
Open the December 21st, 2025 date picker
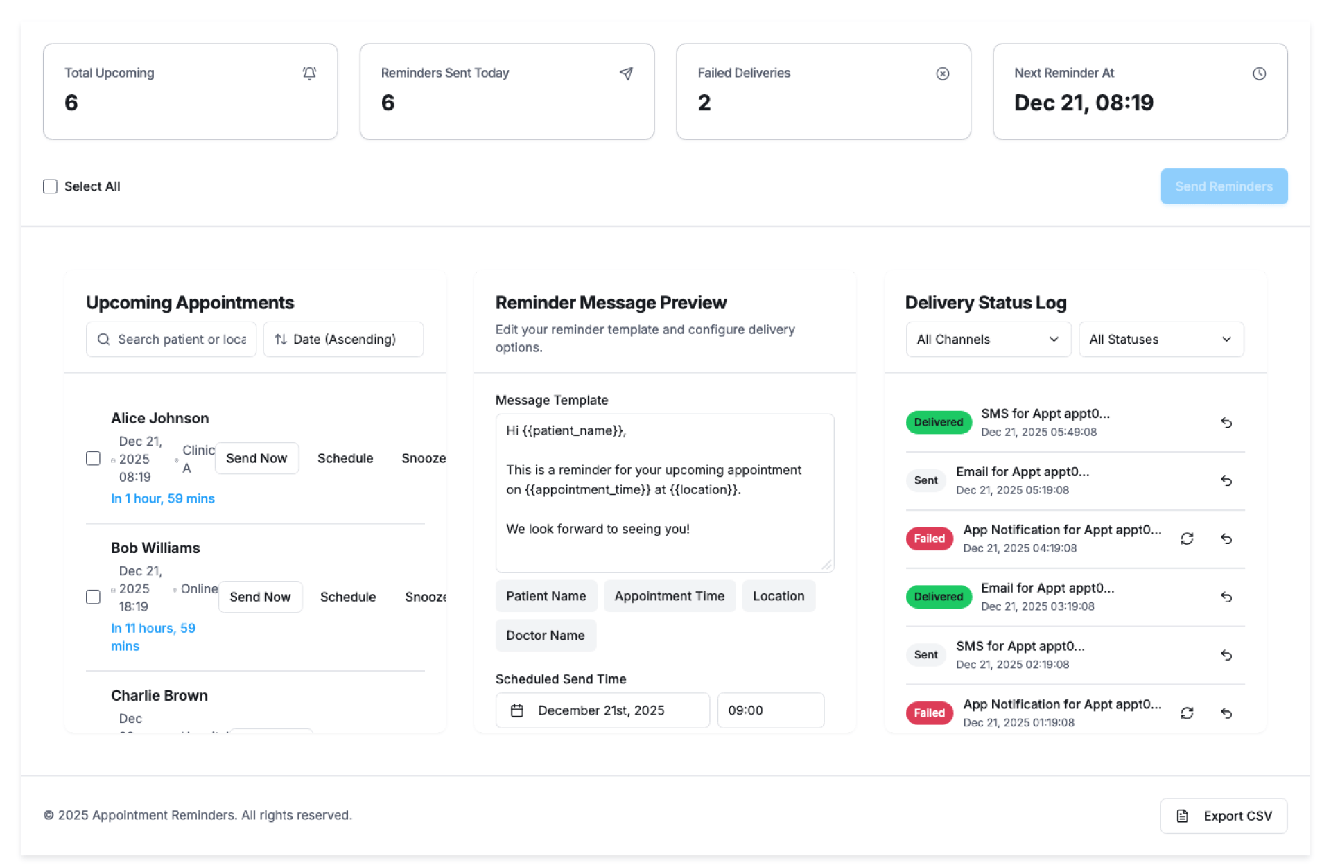click(x=602, y=710)
